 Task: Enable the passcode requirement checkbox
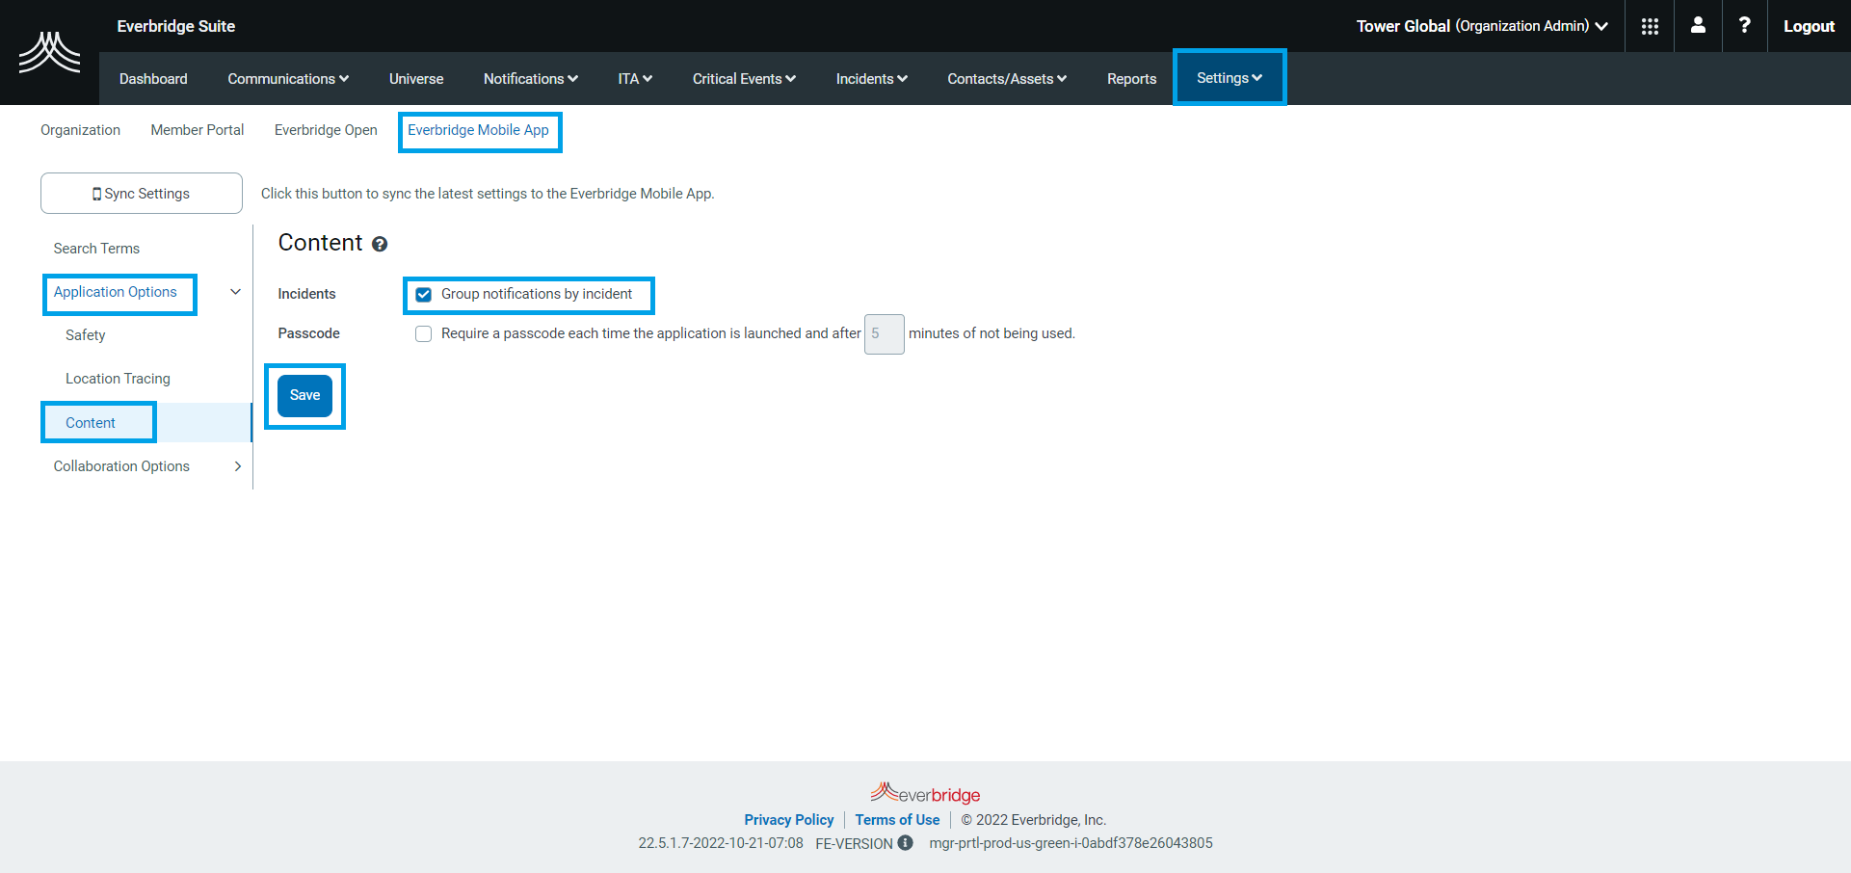coord(423,333)
